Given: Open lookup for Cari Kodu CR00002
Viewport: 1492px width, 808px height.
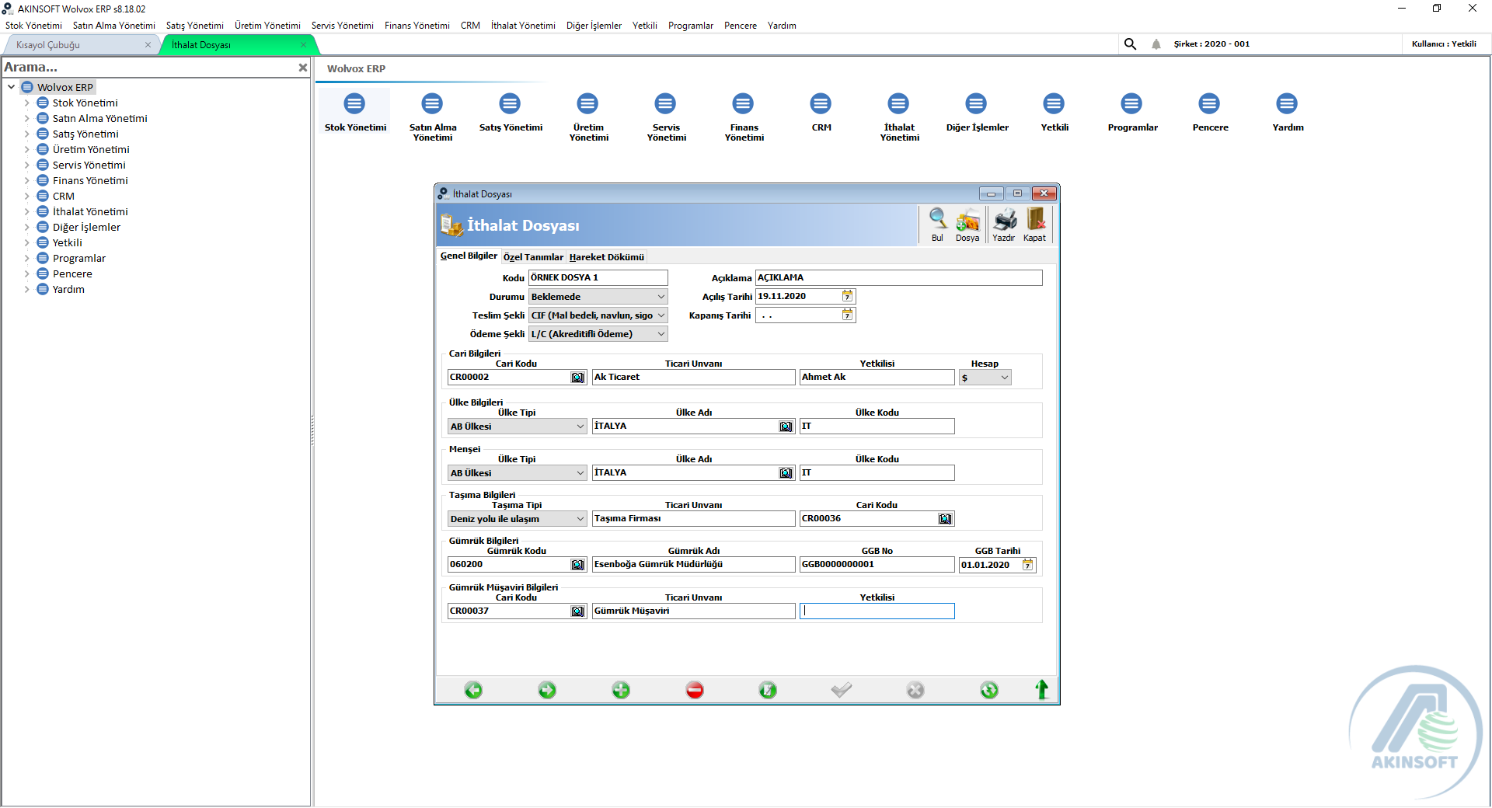Looking at the screenshot, I should [x=577, y=378].
